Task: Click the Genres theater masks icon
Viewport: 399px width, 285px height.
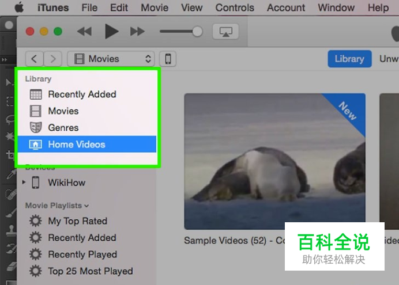Action: coord(36,127)
